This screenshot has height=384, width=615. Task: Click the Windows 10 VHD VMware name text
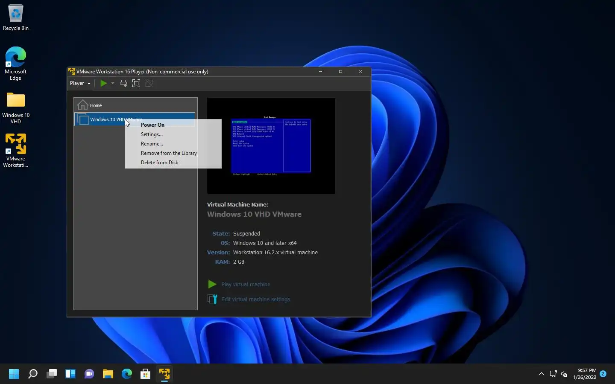[x=254, y=214]
